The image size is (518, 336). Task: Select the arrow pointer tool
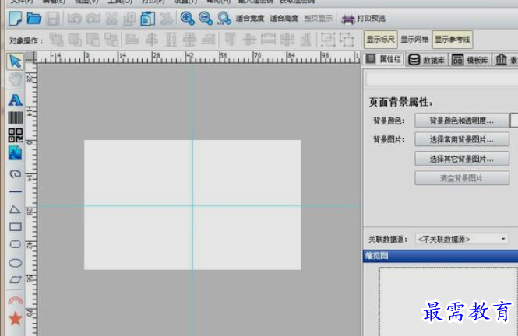coord(16,61)
